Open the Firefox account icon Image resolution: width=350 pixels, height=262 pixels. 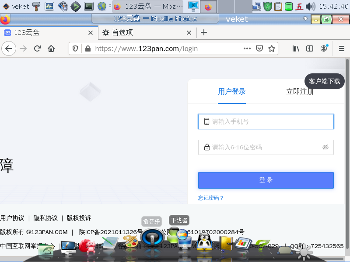[324, 48]
